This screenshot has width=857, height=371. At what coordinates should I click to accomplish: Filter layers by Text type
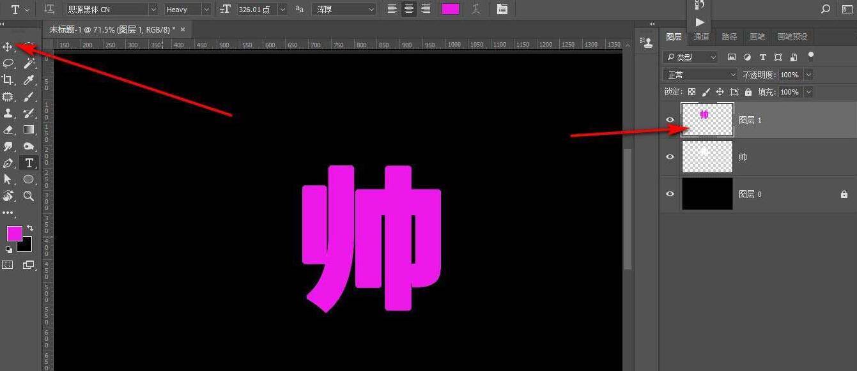click(762, 57)
